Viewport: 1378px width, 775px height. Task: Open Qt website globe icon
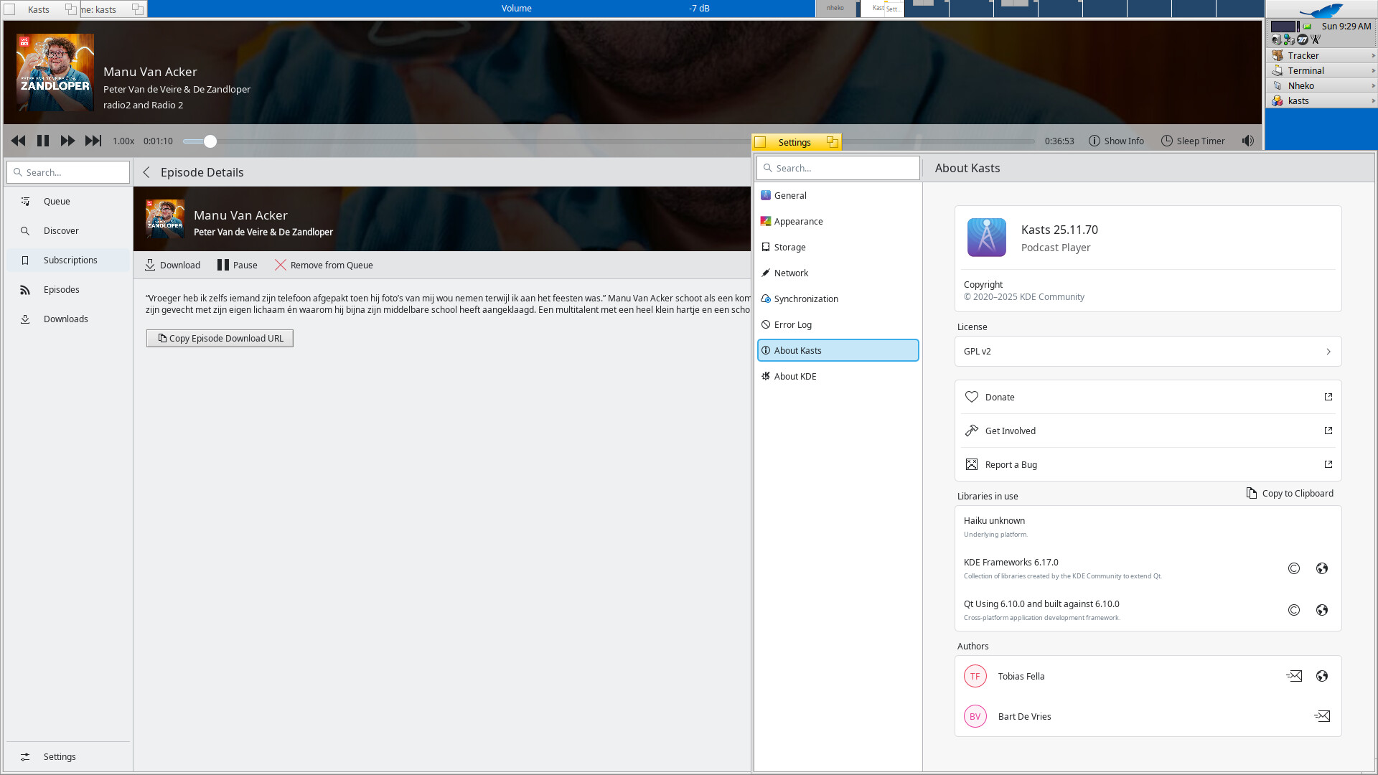pyautogui.click(x=1321, y=611)
